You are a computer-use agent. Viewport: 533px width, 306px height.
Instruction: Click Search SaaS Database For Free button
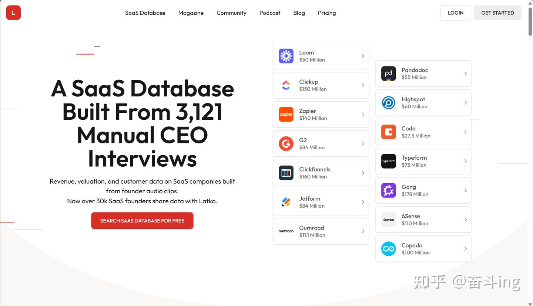click(142, 221)
